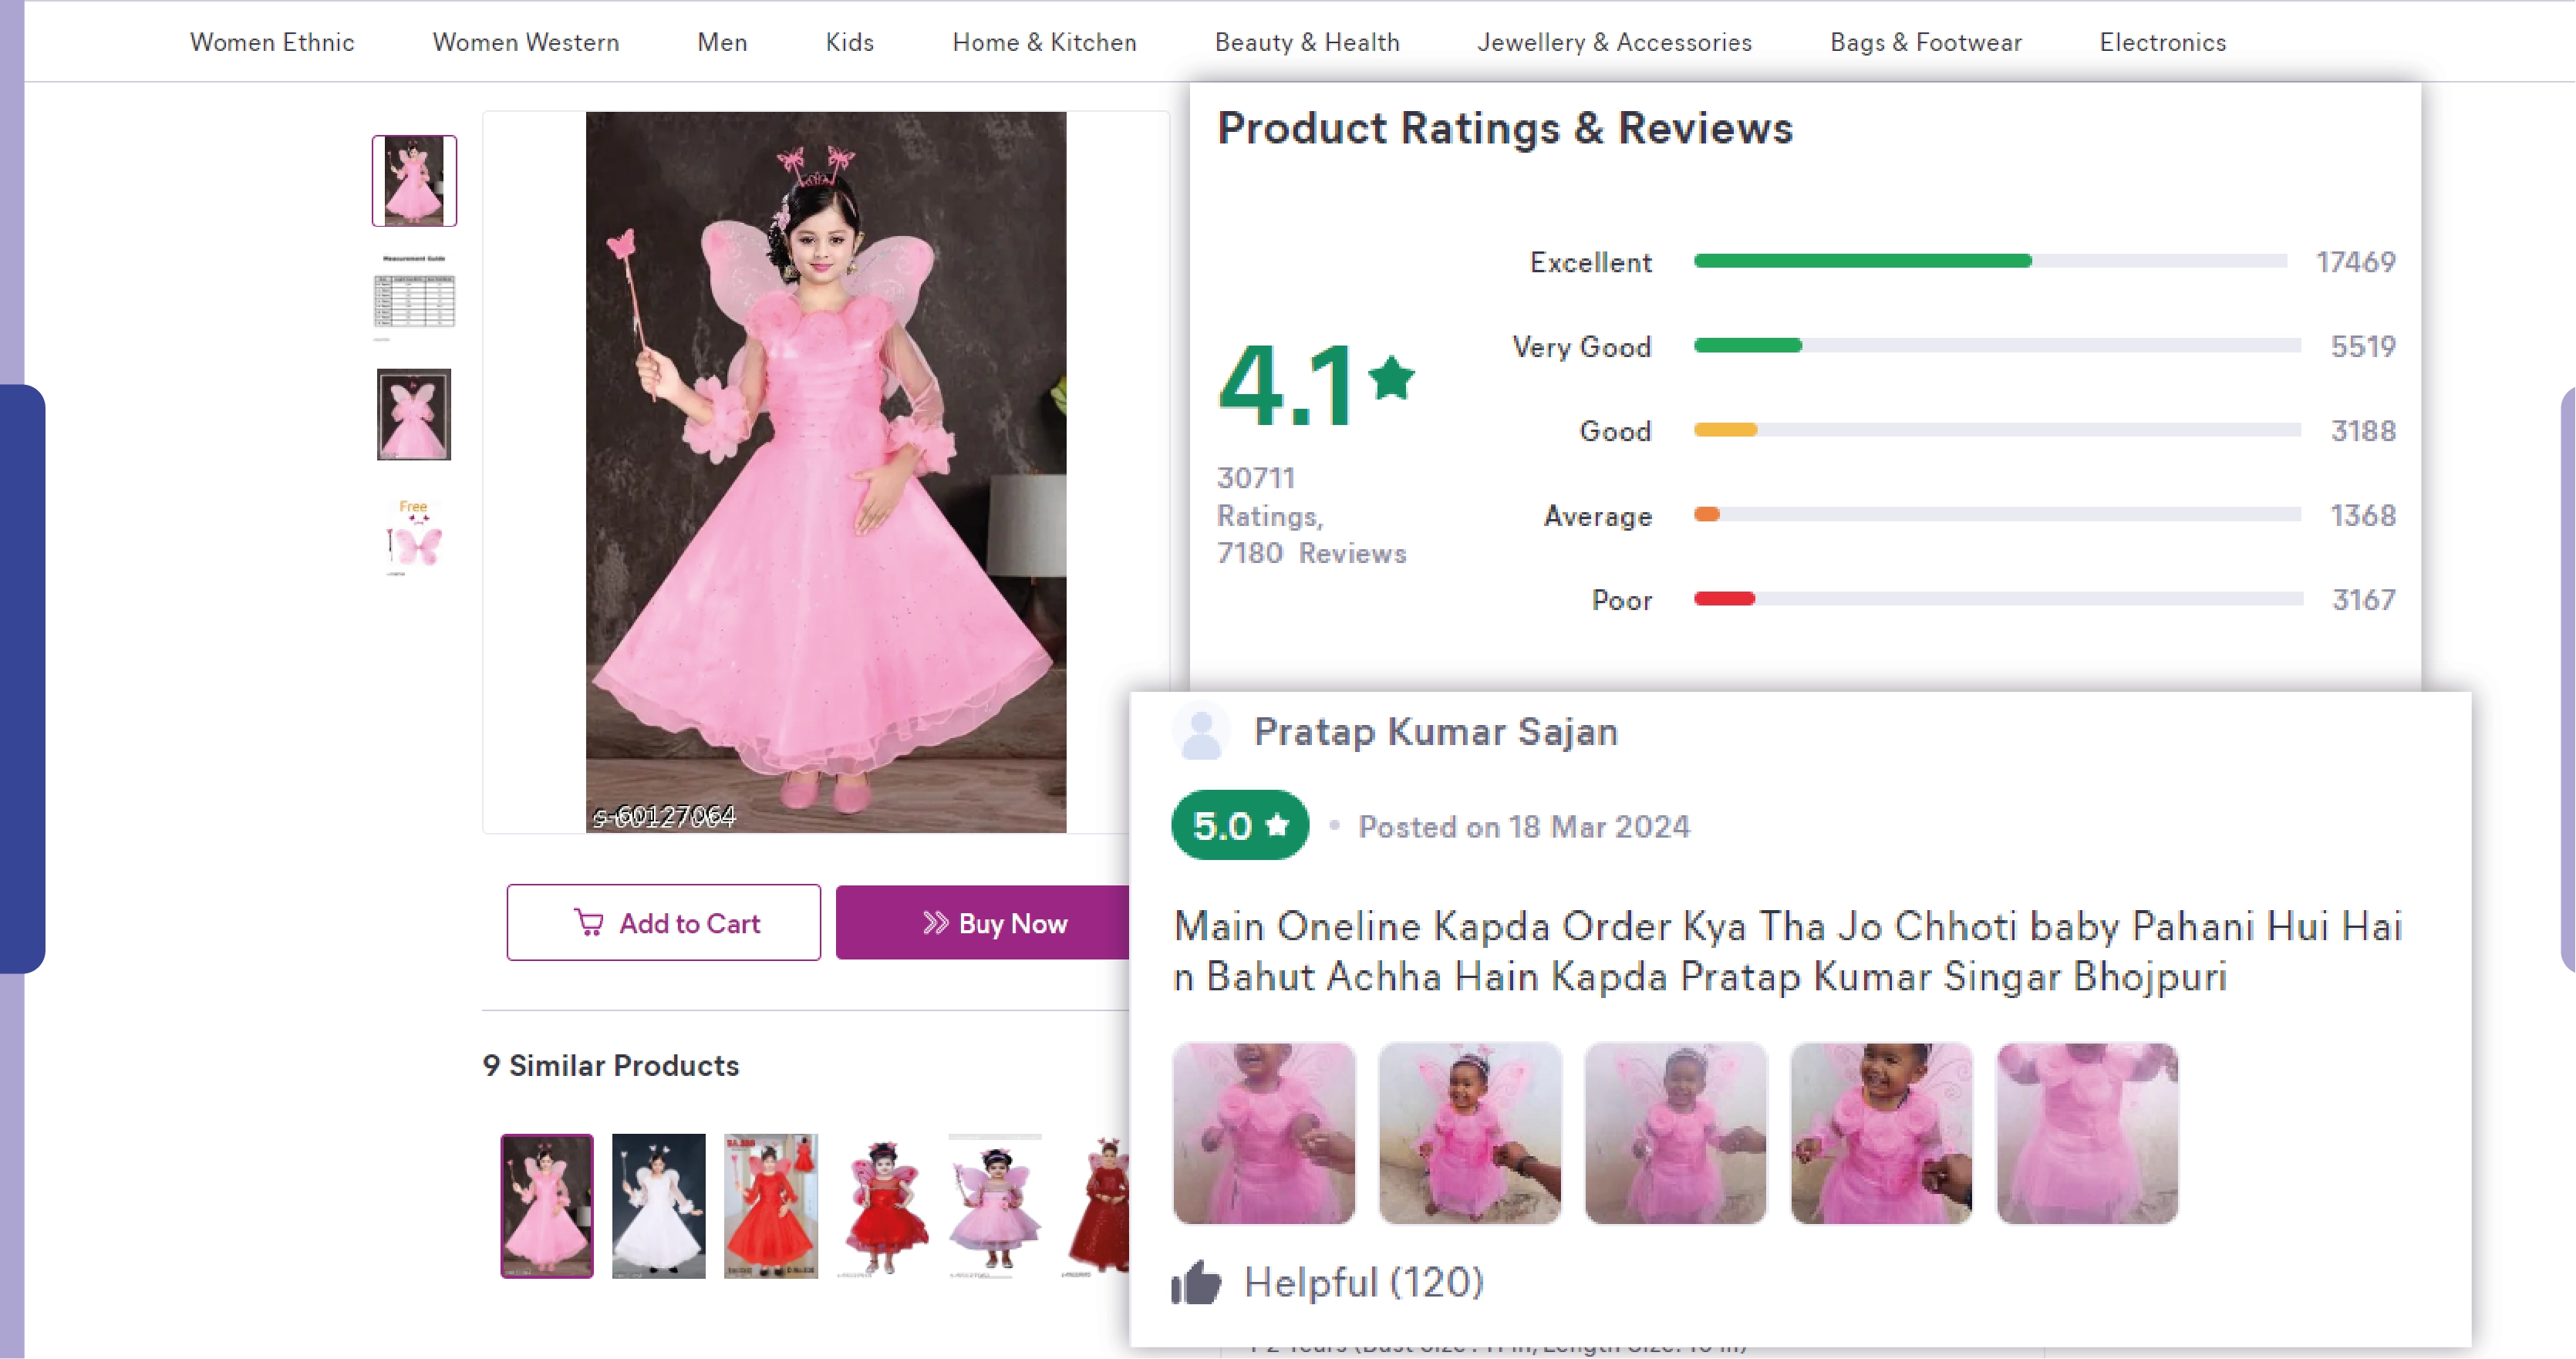Click the double-arrow icon in Buy Now

click(935, 923)
